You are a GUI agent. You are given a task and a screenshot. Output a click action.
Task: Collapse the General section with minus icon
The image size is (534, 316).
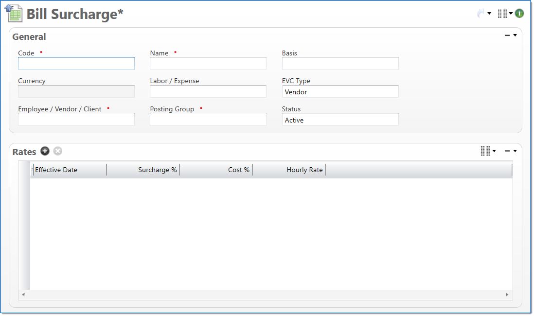pyautogui.click(x=507, y=35)
